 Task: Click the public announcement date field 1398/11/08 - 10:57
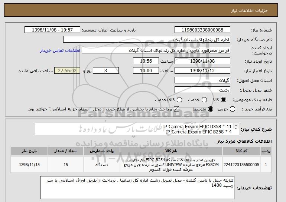click(x=52, y=30)
